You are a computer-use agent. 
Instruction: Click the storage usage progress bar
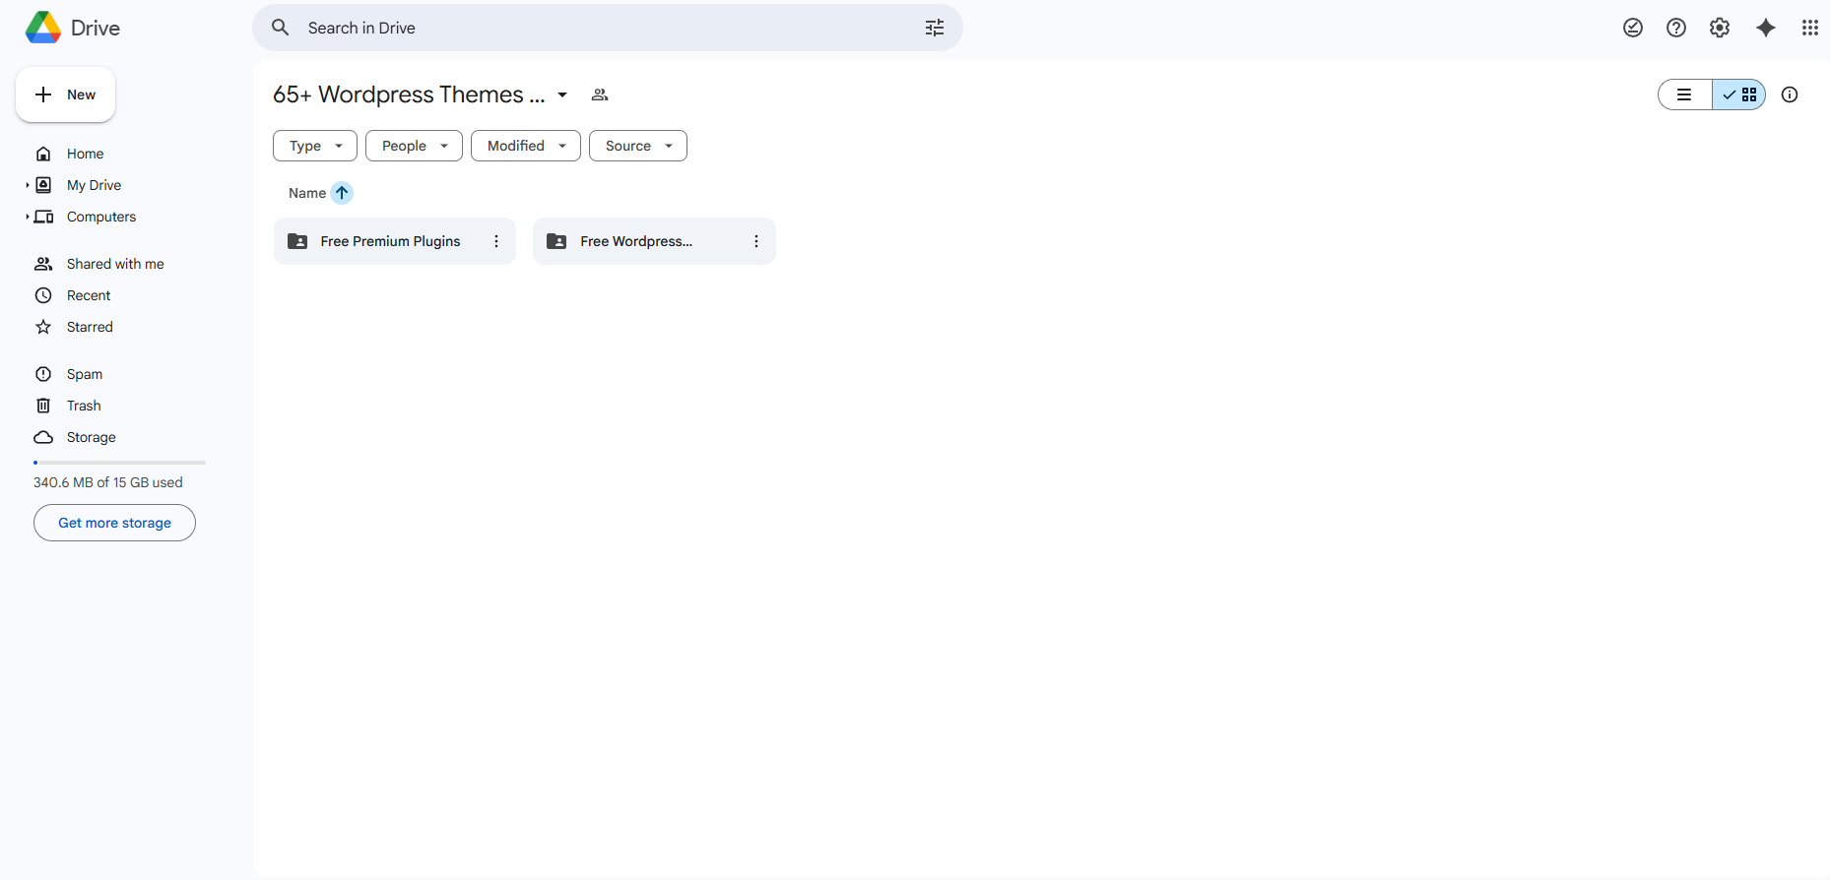pos(119,463)
